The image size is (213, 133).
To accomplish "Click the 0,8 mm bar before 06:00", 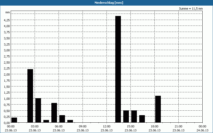I will point(54,113).
